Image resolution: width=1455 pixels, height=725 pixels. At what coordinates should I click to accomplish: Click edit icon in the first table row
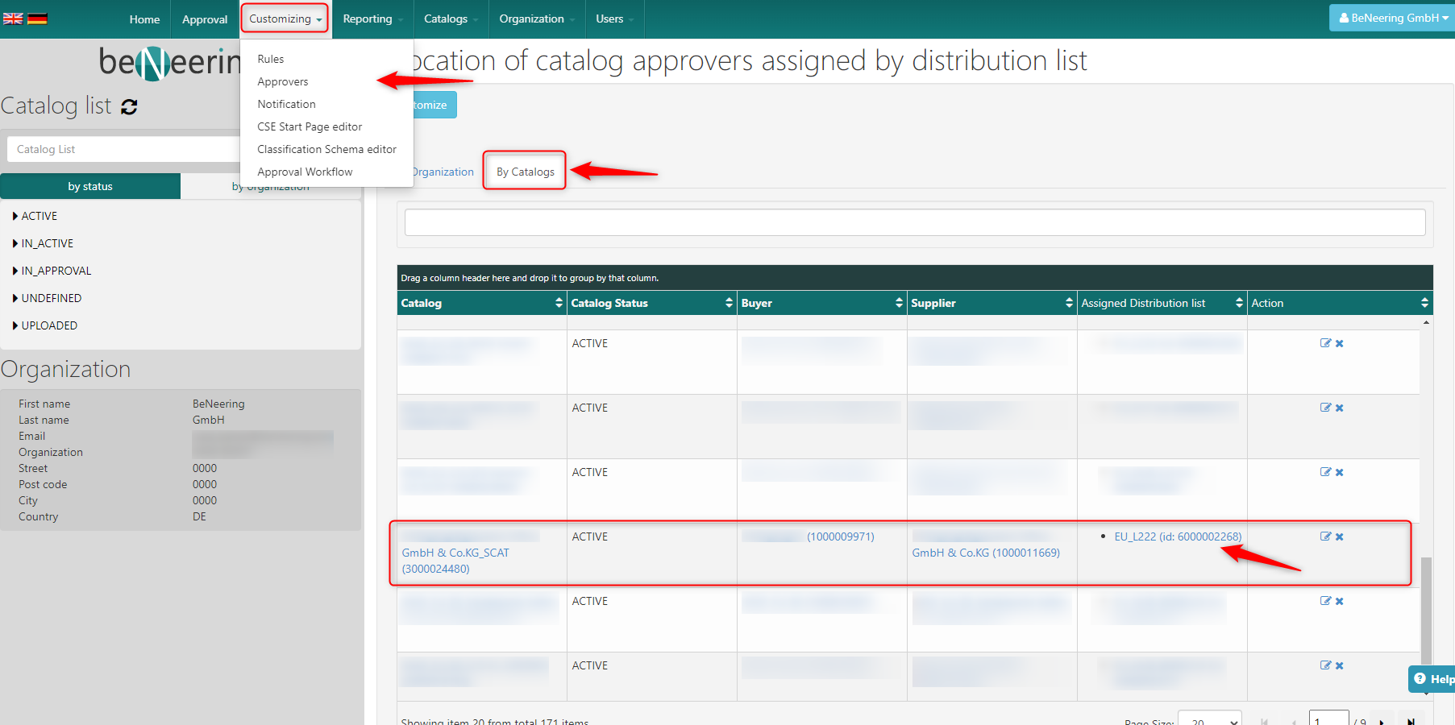[1325, 343]
